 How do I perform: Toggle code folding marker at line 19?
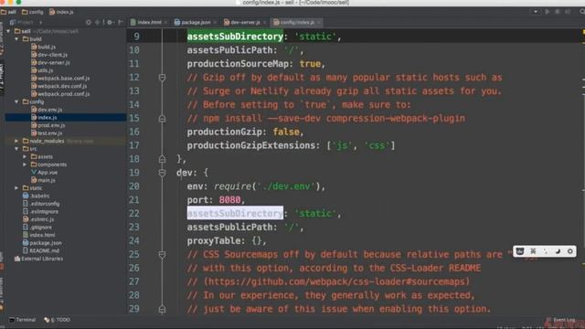pos(162,173)
